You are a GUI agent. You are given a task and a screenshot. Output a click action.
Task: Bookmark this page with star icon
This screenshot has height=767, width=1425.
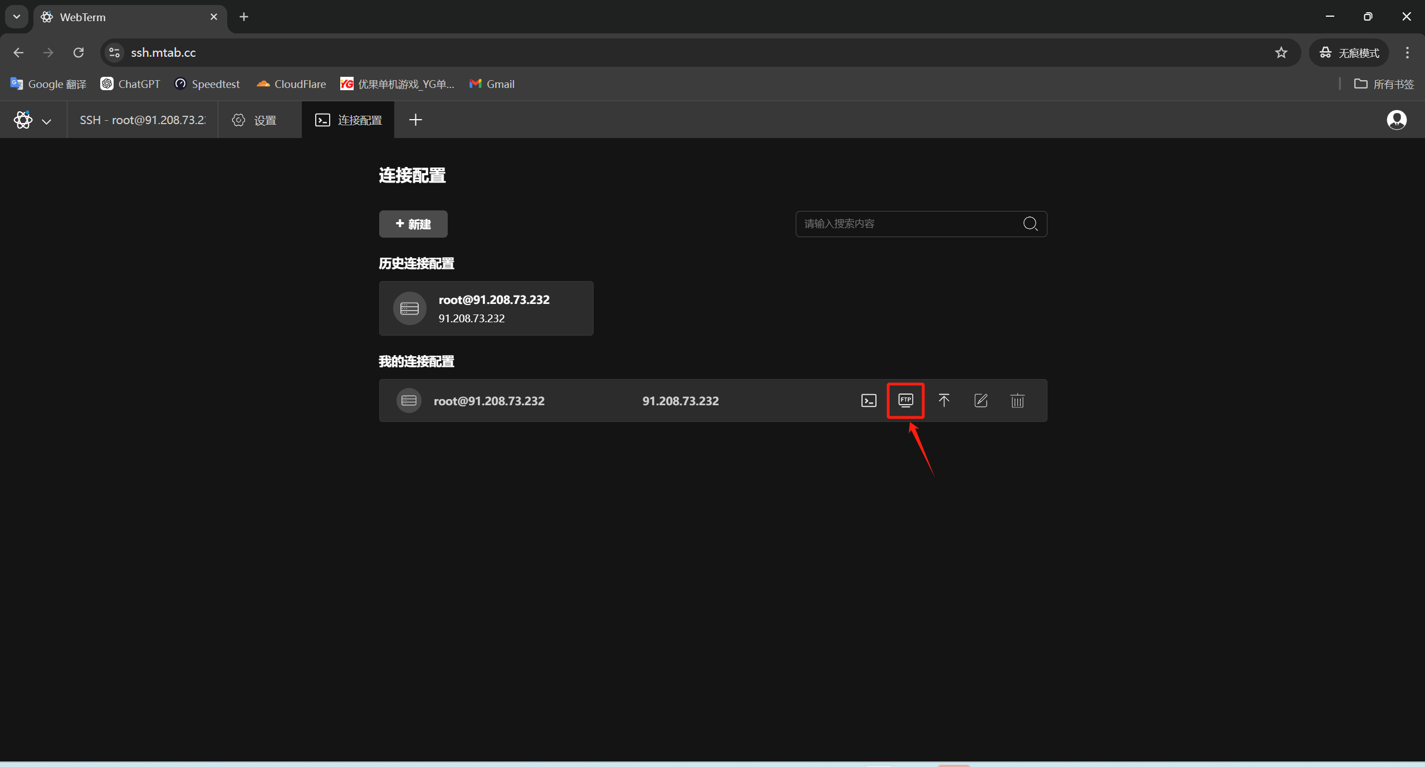[1281, 52]
